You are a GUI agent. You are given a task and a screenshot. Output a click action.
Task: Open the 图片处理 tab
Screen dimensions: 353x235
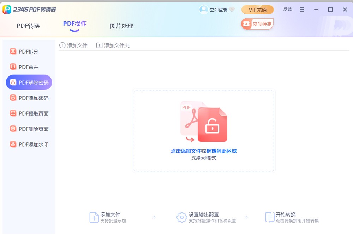(x=121, y=26)
